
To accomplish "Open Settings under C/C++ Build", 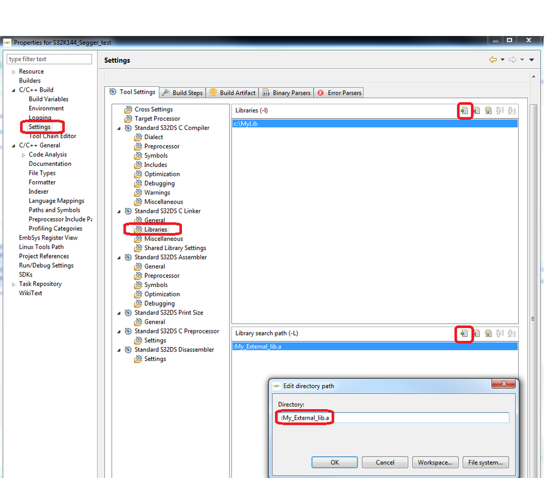I will 39,127.
